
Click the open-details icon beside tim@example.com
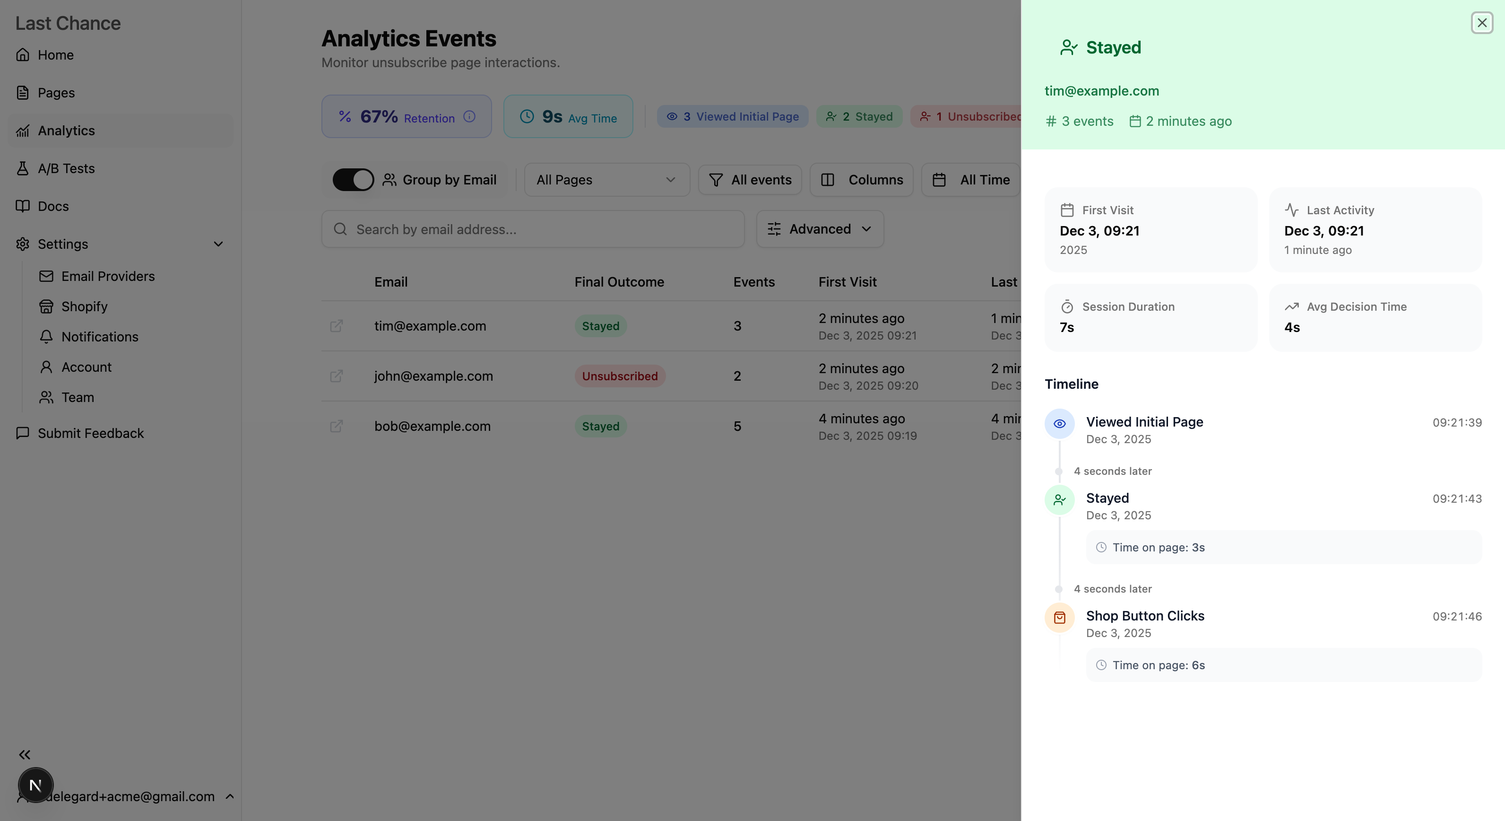336,326
